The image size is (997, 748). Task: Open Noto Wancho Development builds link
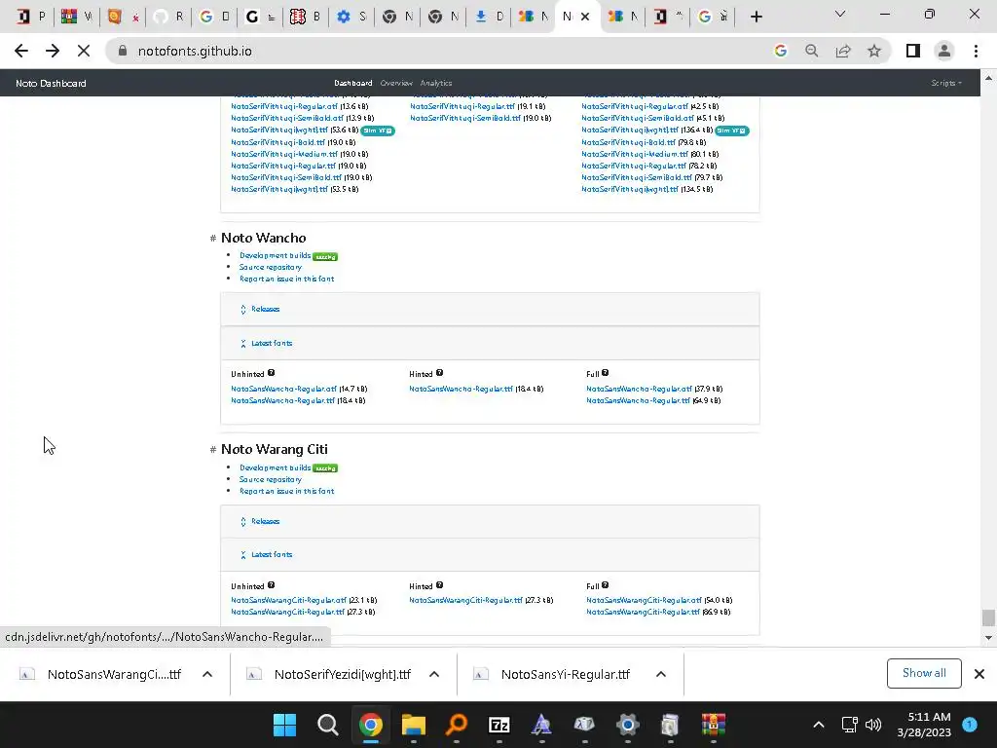(275, 256)
